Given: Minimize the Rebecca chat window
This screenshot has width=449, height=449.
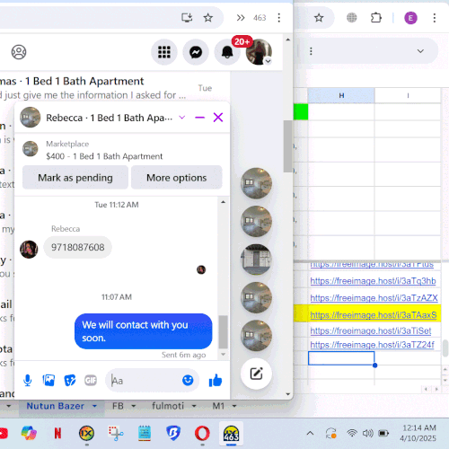Looking at the screenshot, I should pos(199,118).
